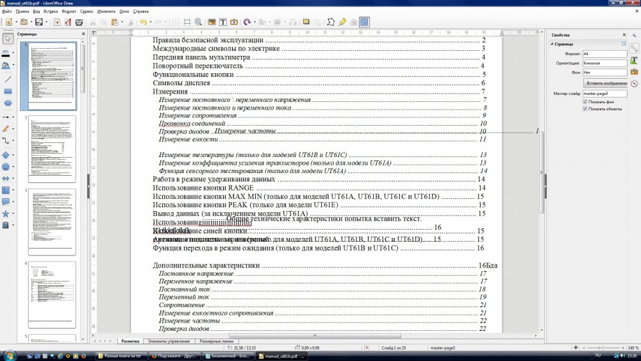Click the highlighter Gluepoints icon
Screen dimensions: 641x361
coord(342,22)
